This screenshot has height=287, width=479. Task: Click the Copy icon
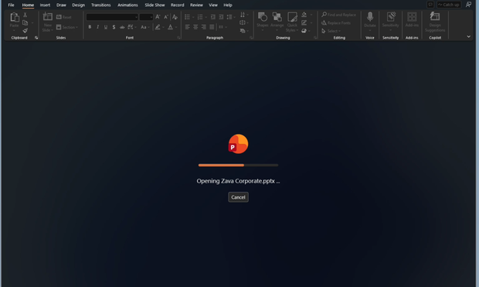point(25,22)
